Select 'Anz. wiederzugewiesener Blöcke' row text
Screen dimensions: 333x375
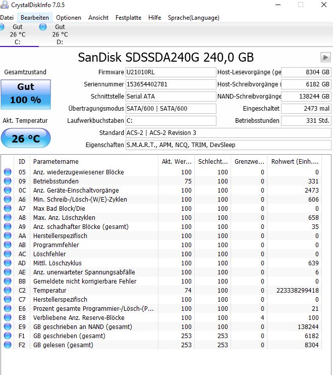pos(79,172)
